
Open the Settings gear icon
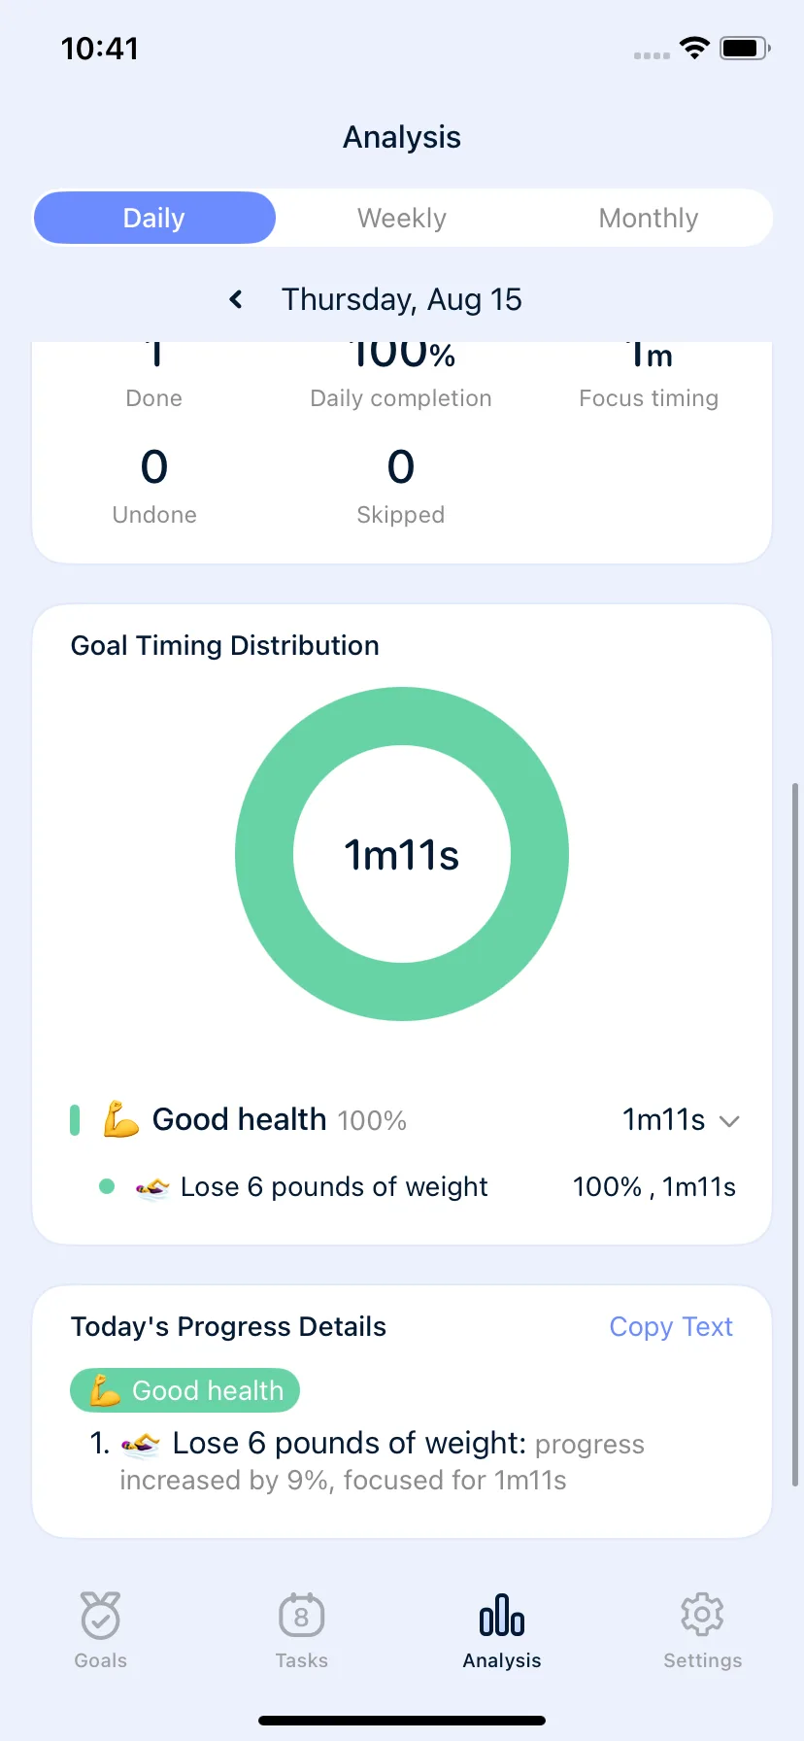pos(702,1615)
